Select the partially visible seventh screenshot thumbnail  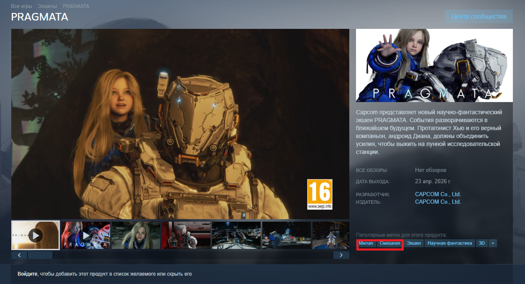pos(331,235)
